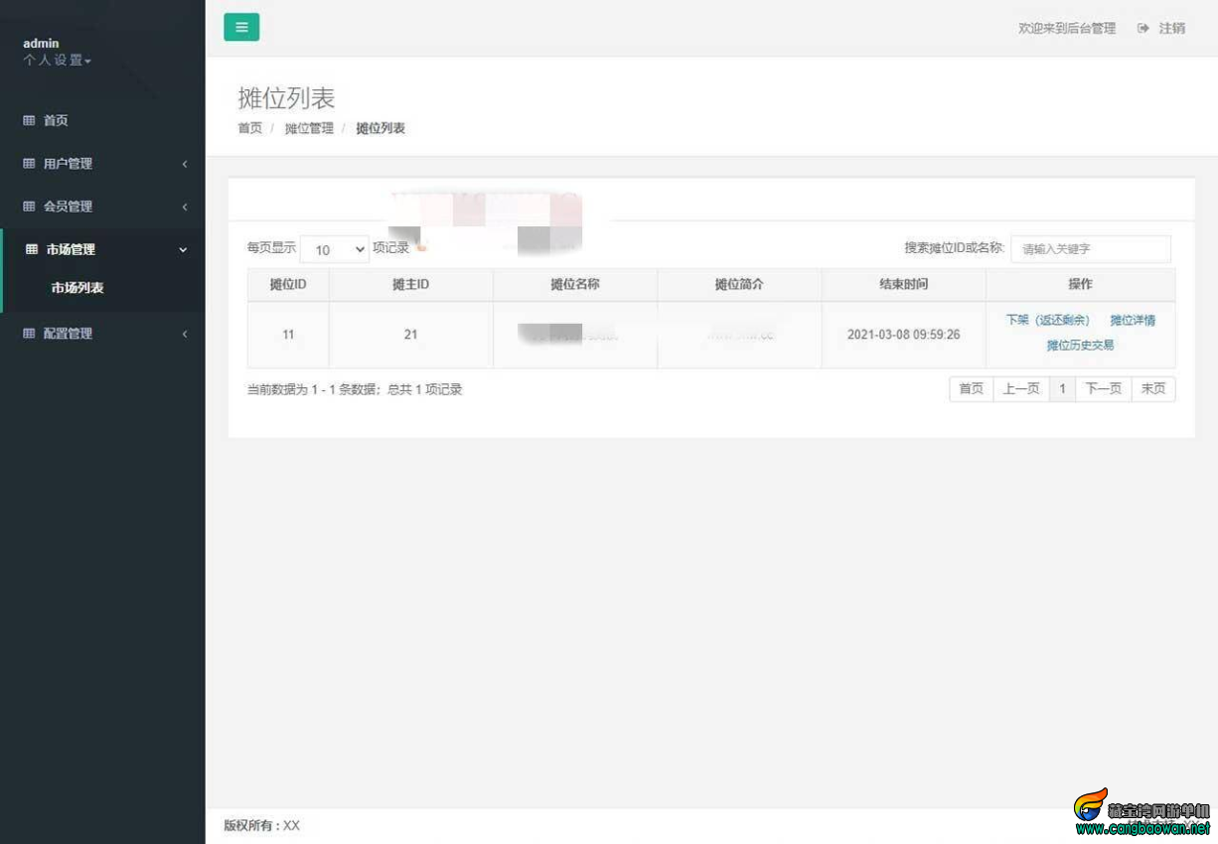Click the 配置管理 grid icon
The height and width of the screenshot is (844, 1218).
pos(29,334)
